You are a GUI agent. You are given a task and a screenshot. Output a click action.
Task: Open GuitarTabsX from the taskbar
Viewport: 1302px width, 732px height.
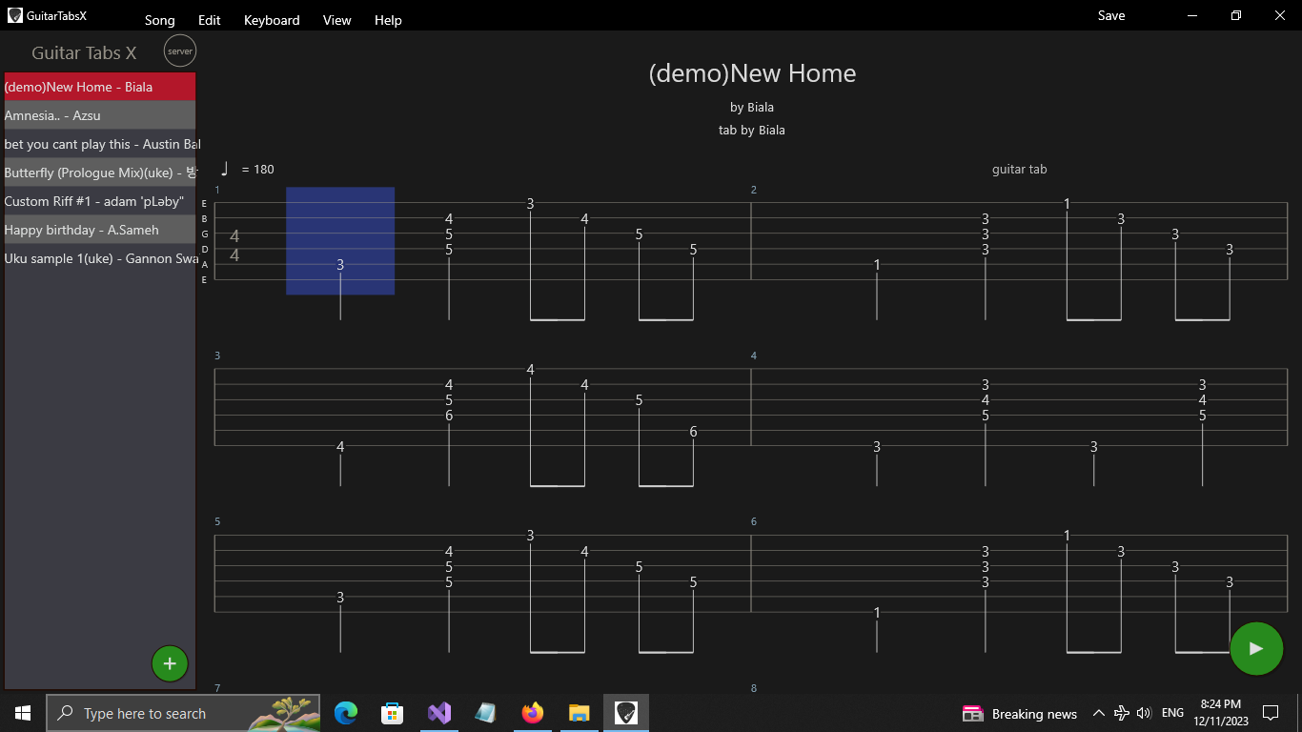click(x=625, y=712)
